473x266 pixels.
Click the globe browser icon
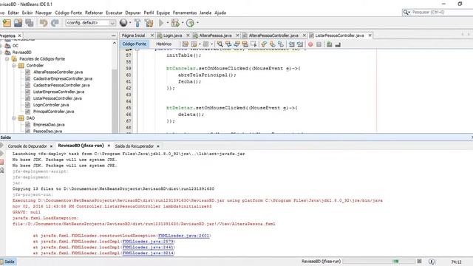(123, 23)
